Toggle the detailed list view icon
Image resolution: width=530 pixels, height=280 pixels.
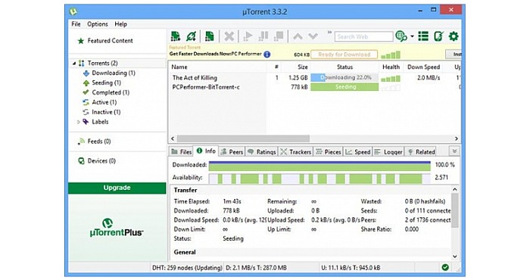click(423, 36)
